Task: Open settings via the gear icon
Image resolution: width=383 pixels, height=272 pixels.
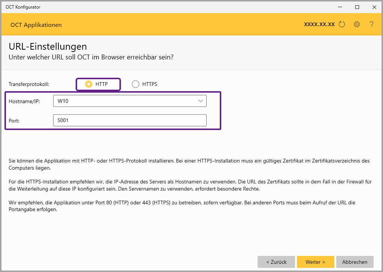Action: pyautogui.click(x=356, y=25)
